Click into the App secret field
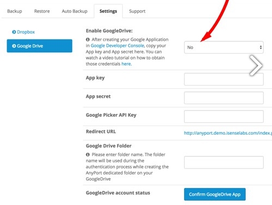272x205 pixels. coord(224,98)
